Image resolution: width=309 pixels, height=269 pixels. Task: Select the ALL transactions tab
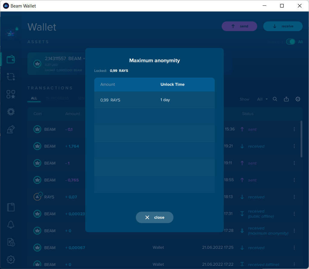click(x=34, y=98)
